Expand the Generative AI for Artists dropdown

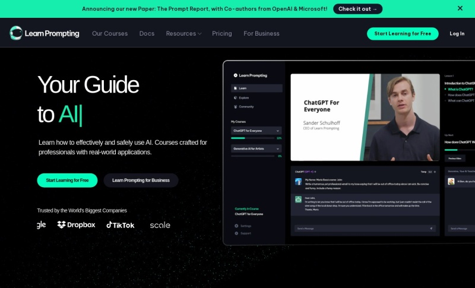[256, 148]
